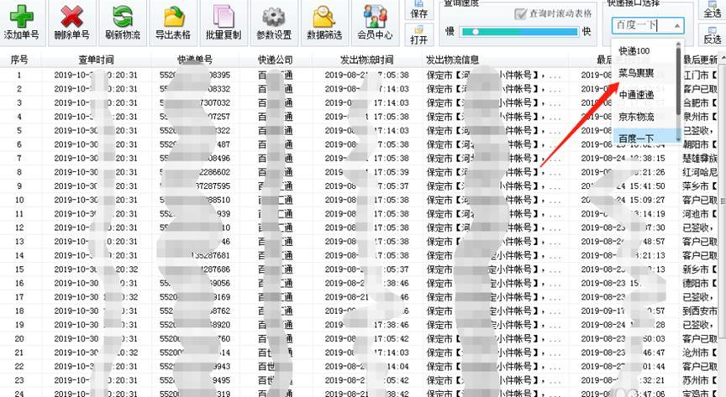Sort by 序号 column header
Image resolution: width=726 pixels, height=397 pixels.
point(19,60)
